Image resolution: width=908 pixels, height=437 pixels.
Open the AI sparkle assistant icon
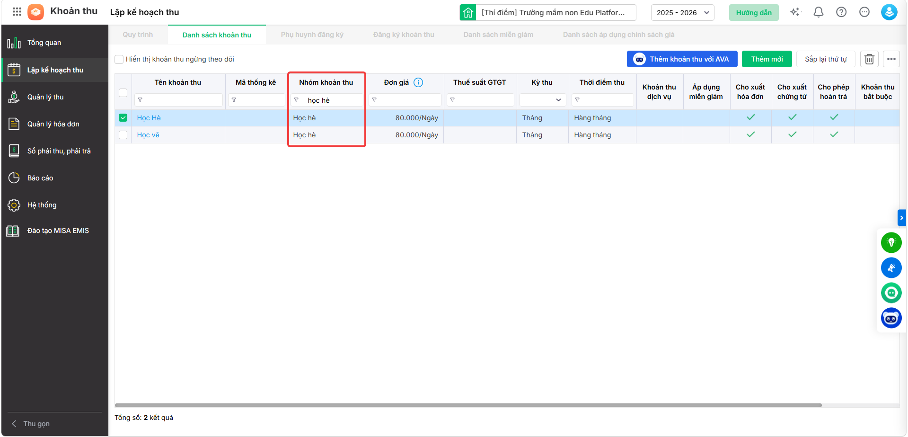coord(795,12)
